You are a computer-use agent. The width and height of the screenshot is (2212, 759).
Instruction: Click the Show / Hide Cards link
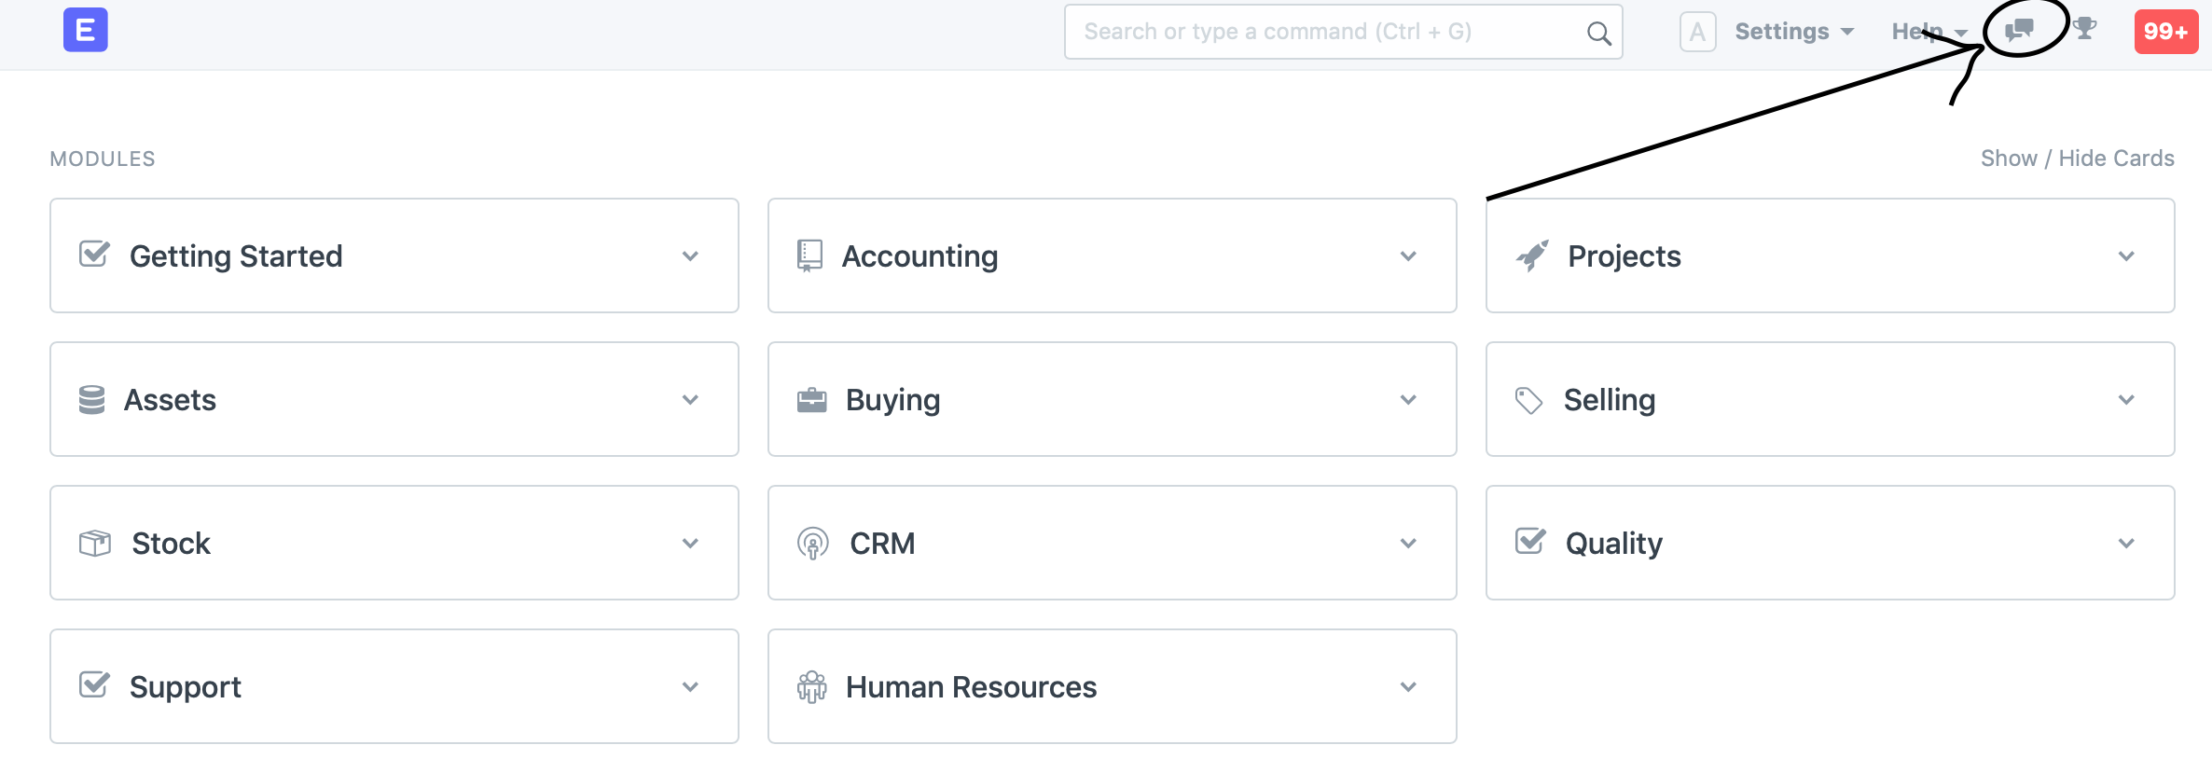coord(2077,159)
